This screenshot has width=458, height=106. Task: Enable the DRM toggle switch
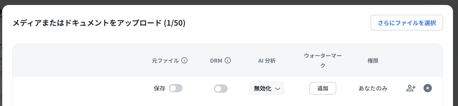coord(221,89)
